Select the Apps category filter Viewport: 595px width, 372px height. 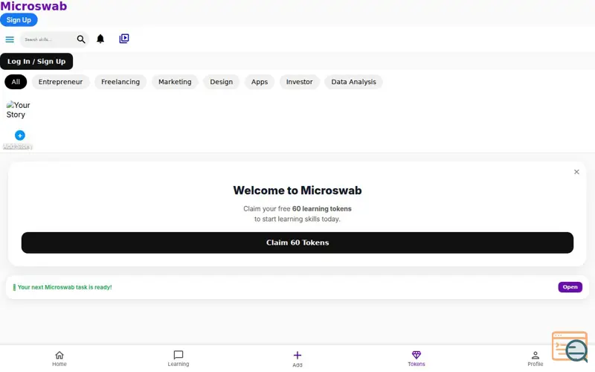point(260,82)
